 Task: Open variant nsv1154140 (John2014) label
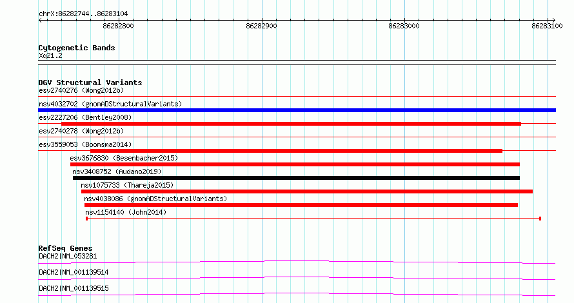pyautogui.click(x=126, y=212)
